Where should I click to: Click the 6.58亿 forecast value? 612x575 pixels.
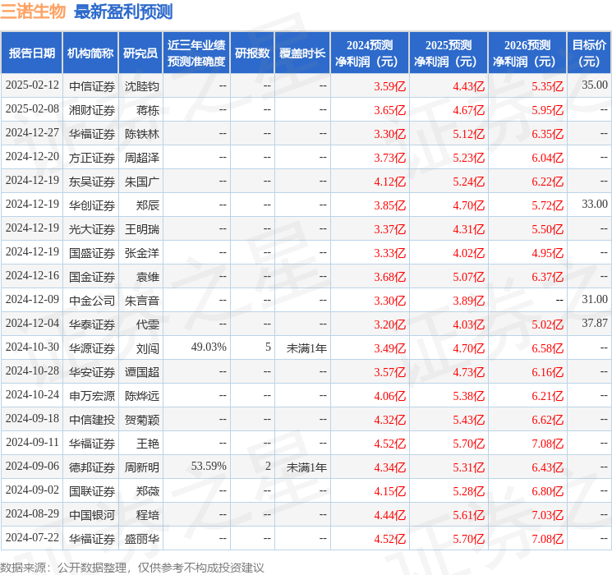547,348
